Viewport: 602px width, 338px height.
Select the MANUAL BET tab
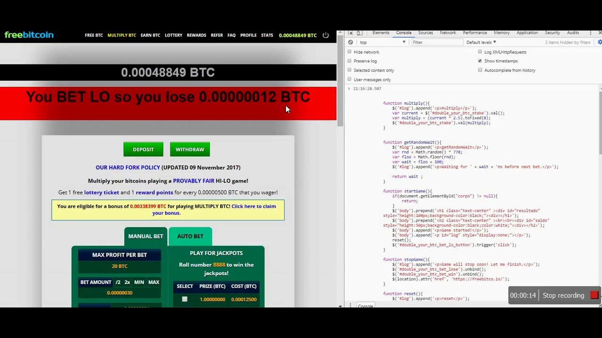[146, 236]
